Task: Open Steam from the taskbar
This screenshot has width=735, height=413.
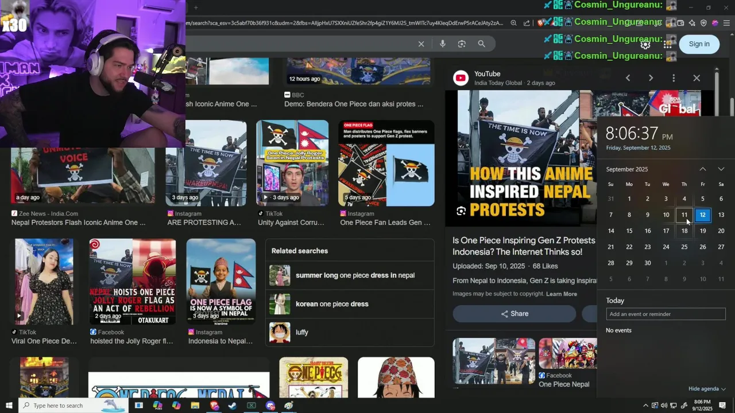Action: point(233,406)
